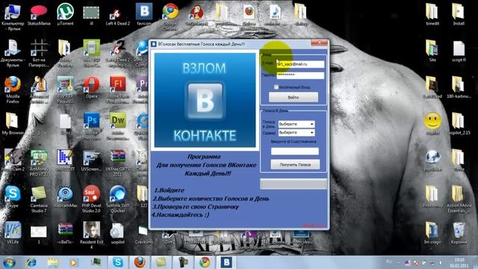The width and height of the screenshot is (478, 269).
Task: Open the Документы - Ярлык desktop icon
Action: (13, 53)
